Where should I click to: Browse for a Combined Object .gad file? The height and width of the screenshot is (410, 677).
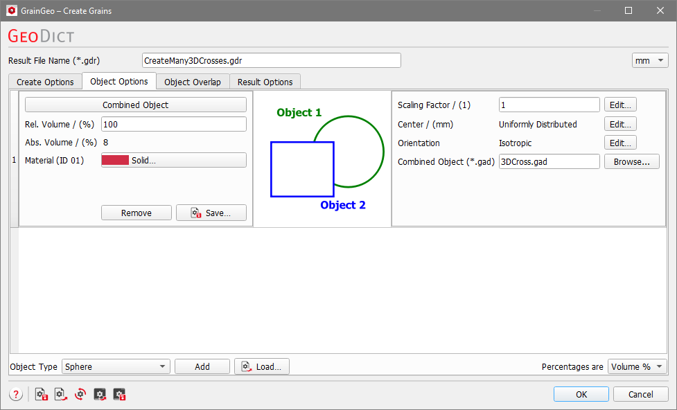pos(632,161)
